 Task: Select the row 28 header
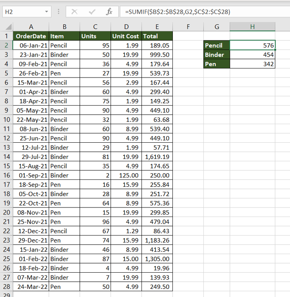pos(6,287)
